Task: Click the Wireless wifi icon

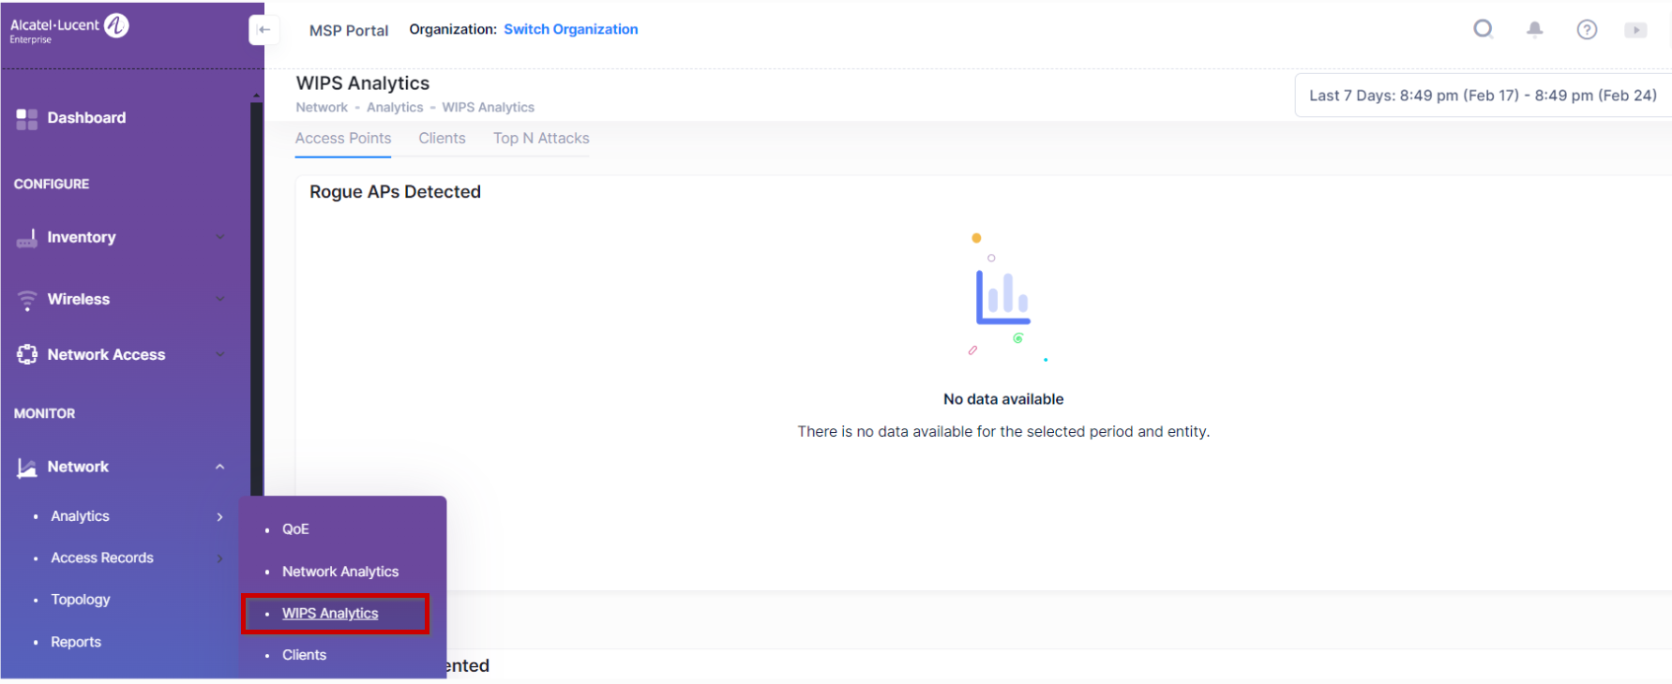Action: pyautogui.click(x=27, y=300)
